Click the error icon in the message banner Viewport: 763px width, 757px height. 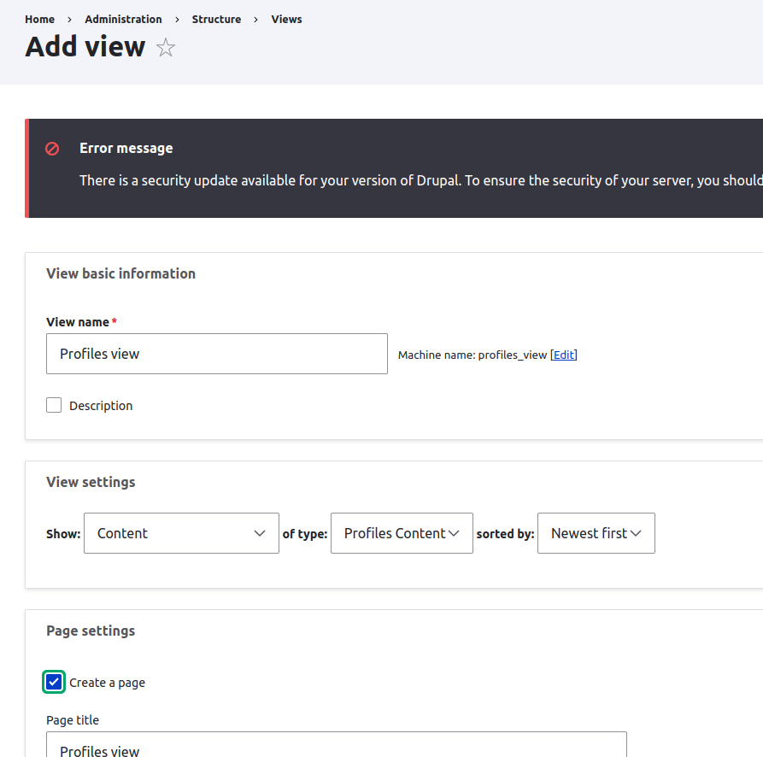pos(52,149)
